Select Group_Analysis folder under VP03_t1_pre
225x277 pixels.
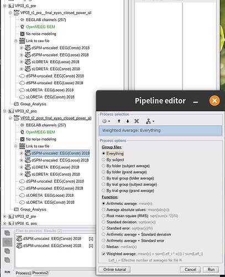33,104
